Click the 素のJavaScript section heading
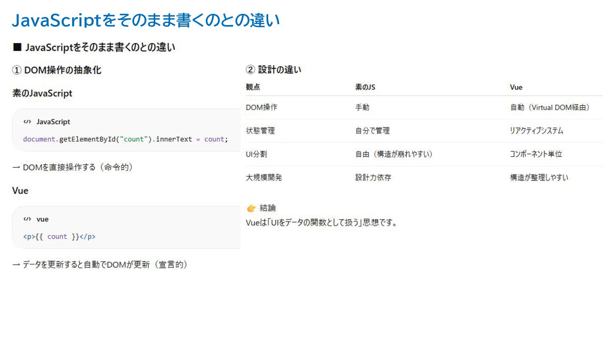Image resolution: width=611 pixels, height=344 pixels. (x=42, y=93)
